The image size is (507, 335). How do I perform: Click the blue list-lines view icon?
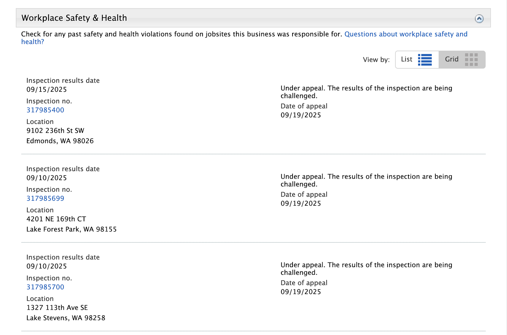425,60
